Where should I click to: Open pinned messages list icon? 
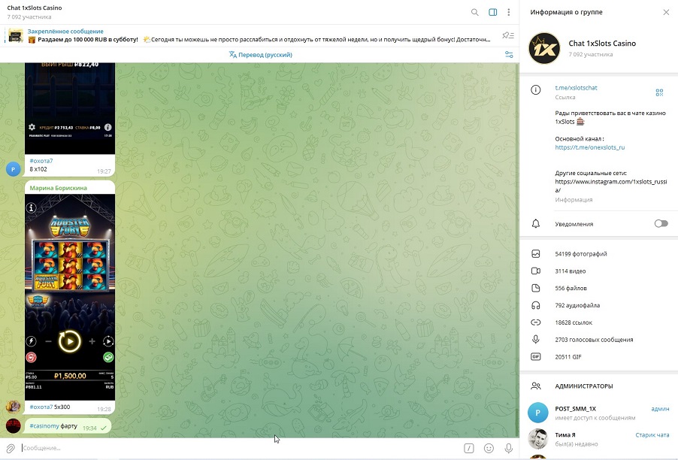[x=508, y=35]
